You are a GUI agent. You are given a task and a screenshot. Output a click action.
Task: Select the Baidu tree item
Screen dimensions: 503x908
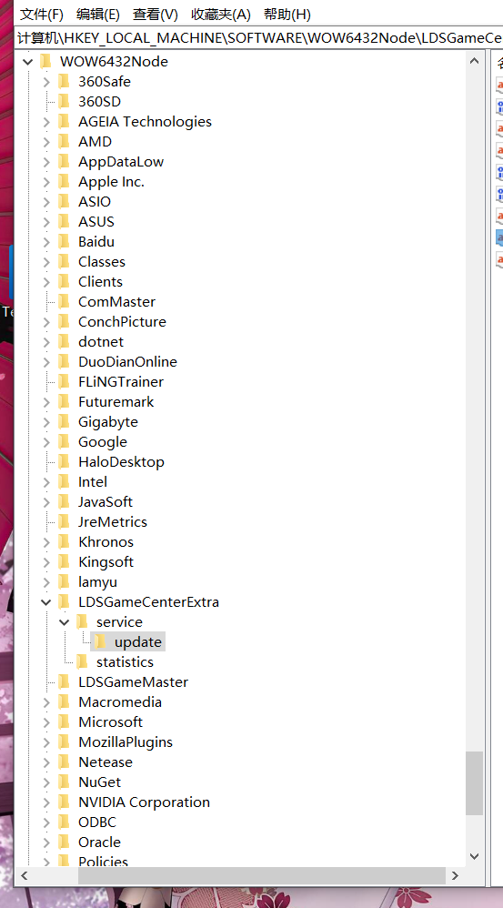pyautogui.click(x=96, y=241)
